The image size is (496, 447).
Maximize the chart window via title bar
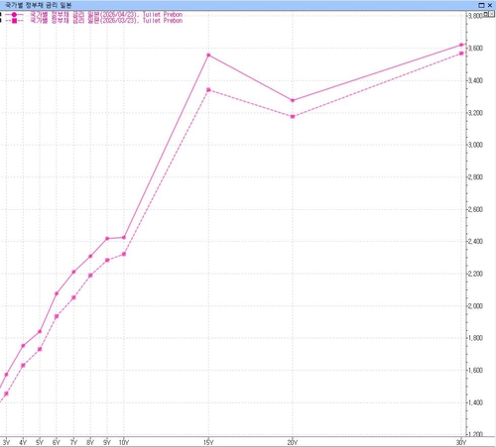click(481, 5)
